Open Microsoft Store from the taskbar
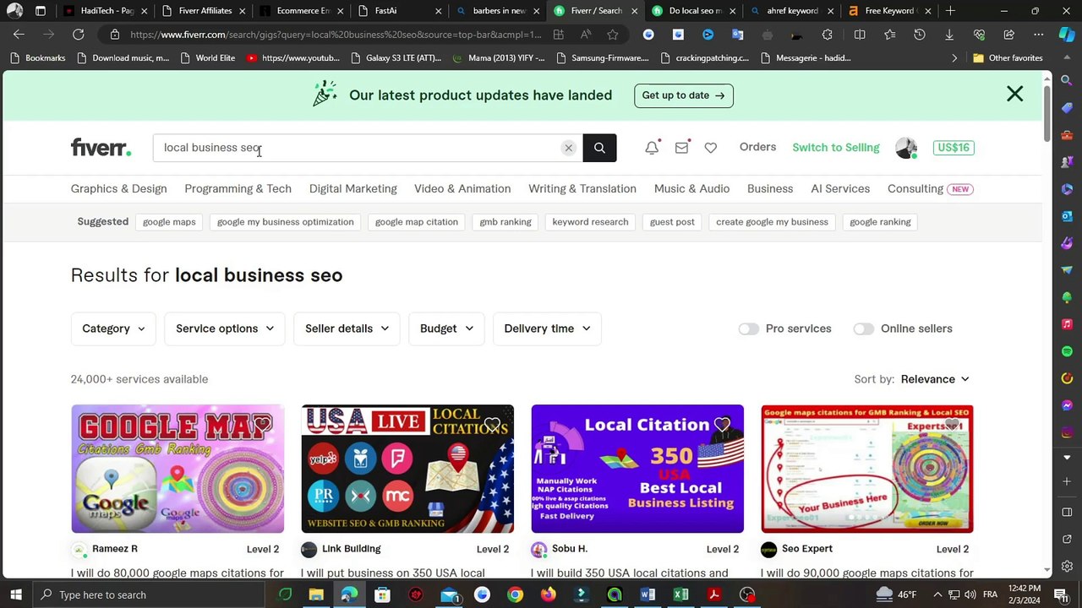Viewport: 1082px width, 608px height. click(x=382, y=594)
